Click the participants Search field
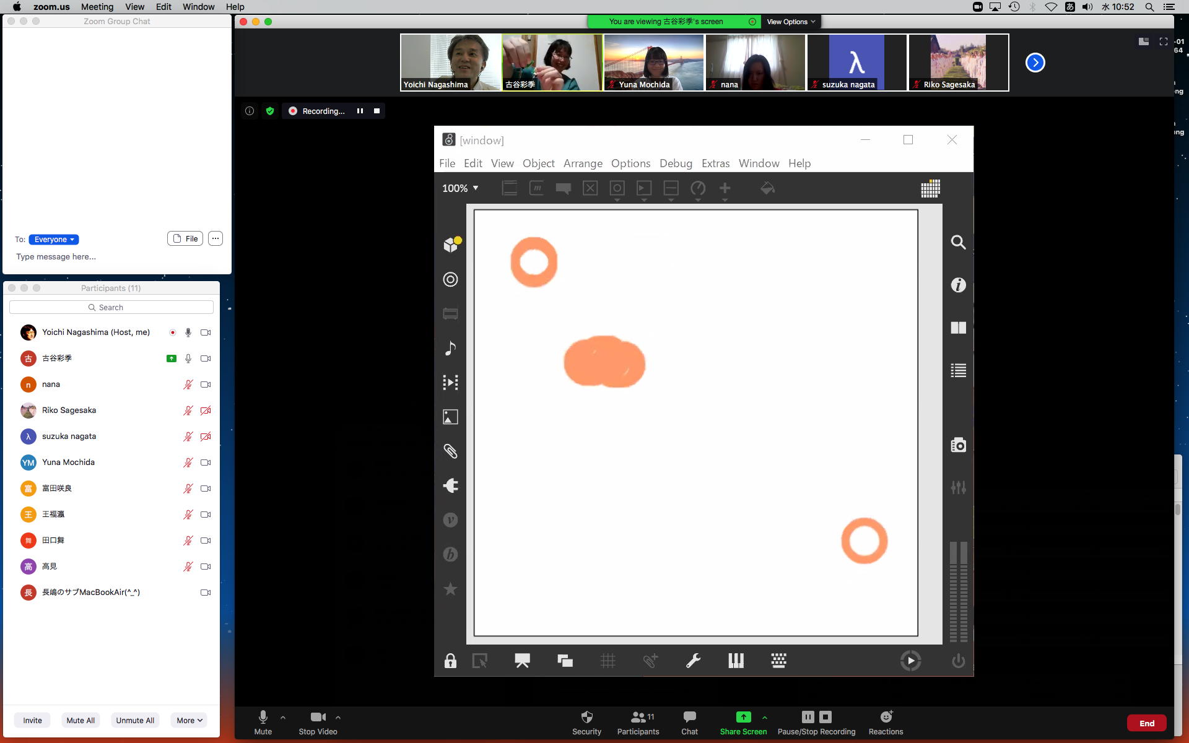This screenshot has width=1189, height=743. pos(111,307)
